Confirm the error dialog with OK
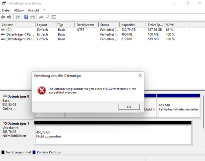The image size is (205, 161). click(x=129, y=107)
